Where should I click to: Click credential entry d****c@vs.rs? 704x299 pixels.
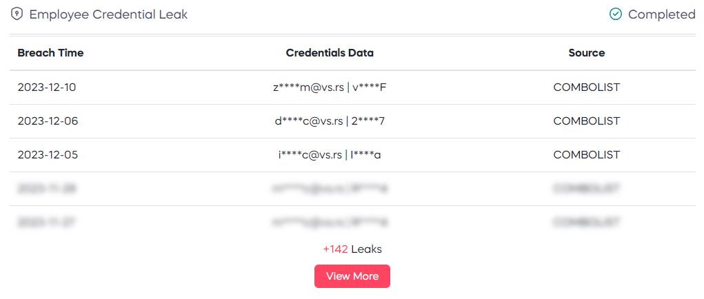(x=309, y=121)
